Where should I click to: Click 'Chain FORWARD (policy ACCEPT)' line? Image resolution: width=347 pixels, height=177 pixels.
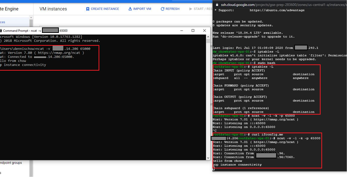pyautogui.click(x=241, y=86)
